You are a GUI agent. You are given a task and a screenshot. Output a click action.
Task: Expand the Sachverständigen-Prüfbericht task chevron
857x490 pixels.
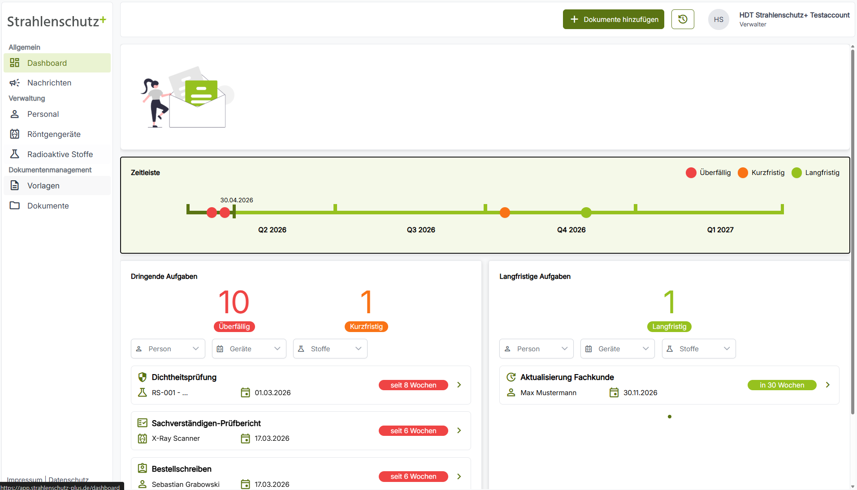pyautogui.click(x=459, y=430)
